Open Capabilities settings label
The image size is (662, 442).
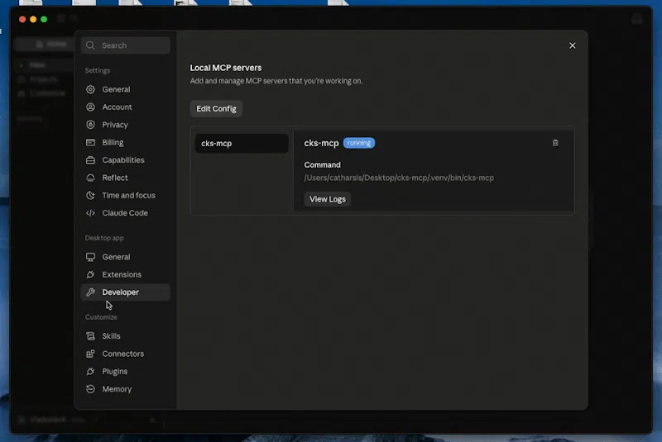coord(123,160)
